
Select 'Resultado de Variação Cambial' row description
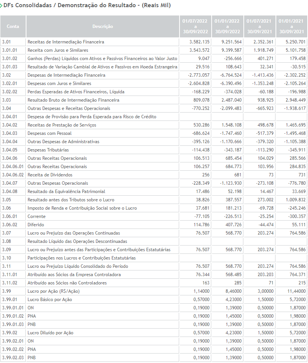(x=102, y=67)
